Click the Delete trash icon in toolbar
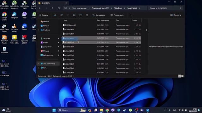The width and height of the screenshot is (202, 113). (87, 15)
